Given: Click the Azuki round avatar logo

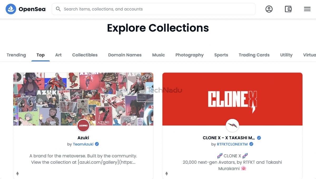Looking at the screenshot, I should [83, 125].
